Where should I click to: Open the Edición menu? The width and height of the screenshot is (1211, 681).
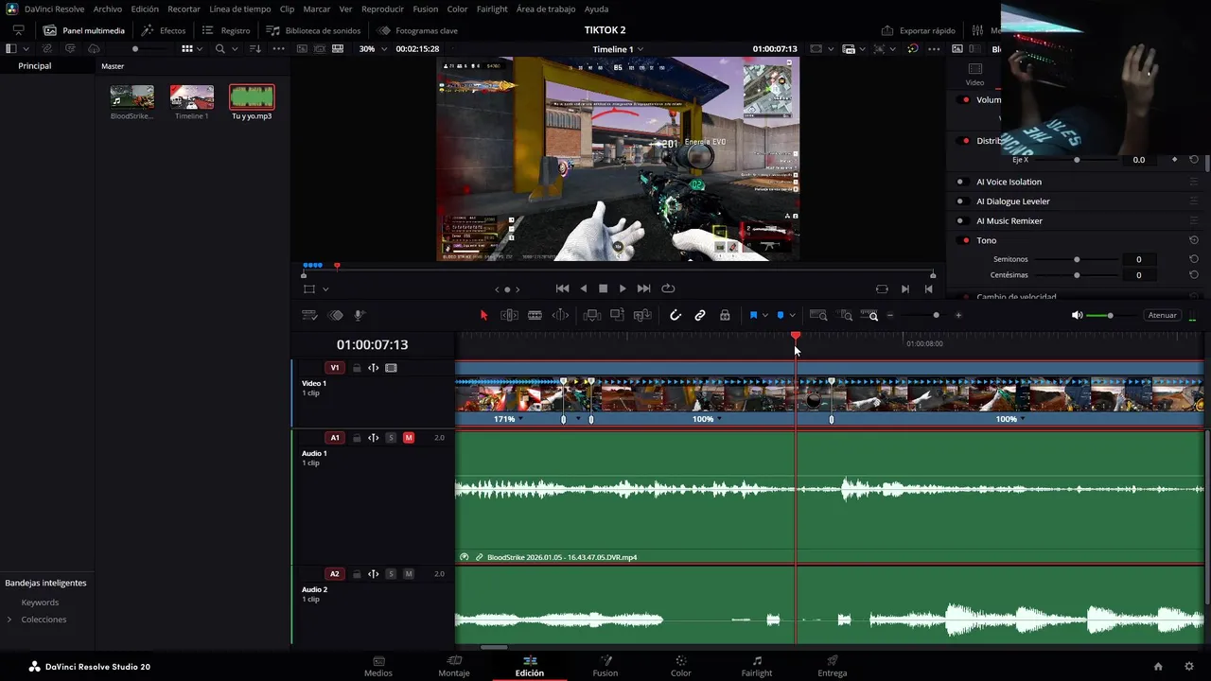[145, 9]
